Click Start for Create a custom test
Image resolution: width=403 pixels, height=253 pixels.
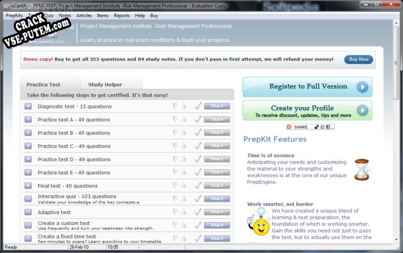pyautogui.click(x=217, y=225)
